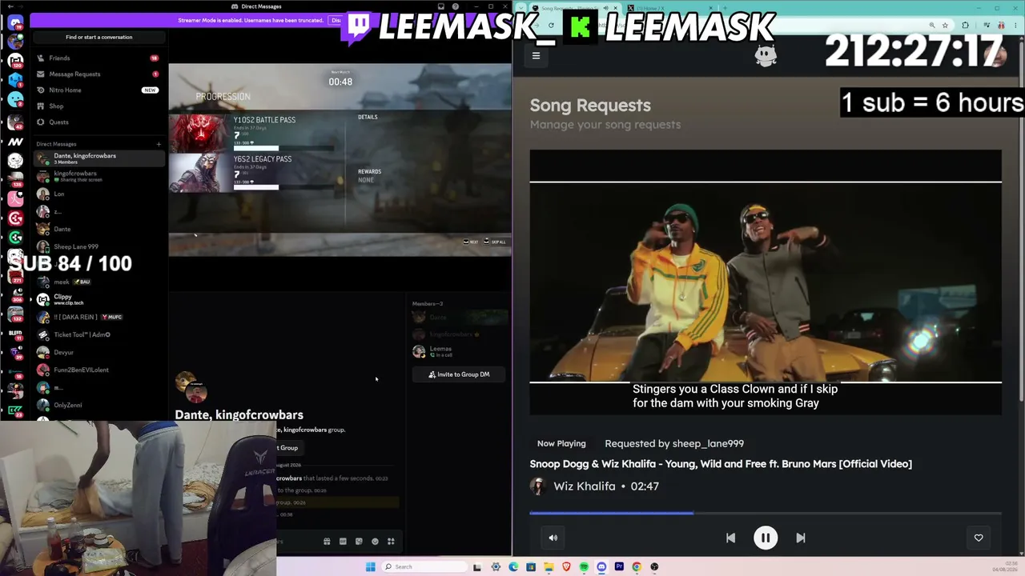Open Discord home Direct Messages icon
This screenshot has height=576, width=1025.
point(15,22)
